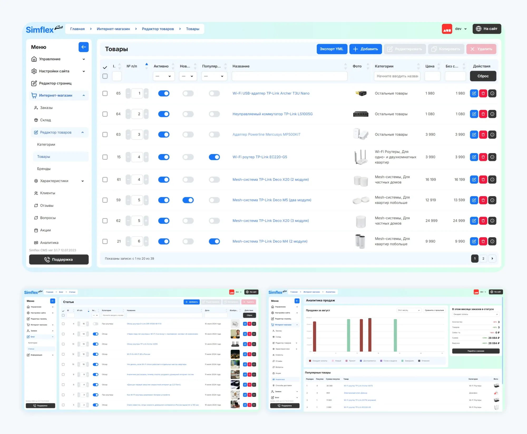The image size is (527, 434).
Task: Collapse the Редактор товаров submenu
Action: 82,133
